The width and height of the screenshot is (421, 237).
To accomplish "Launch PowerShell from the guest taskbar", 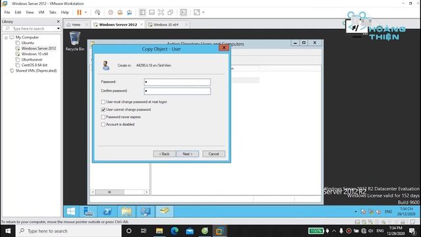I will pyautogui.click(x=107, y=211).
